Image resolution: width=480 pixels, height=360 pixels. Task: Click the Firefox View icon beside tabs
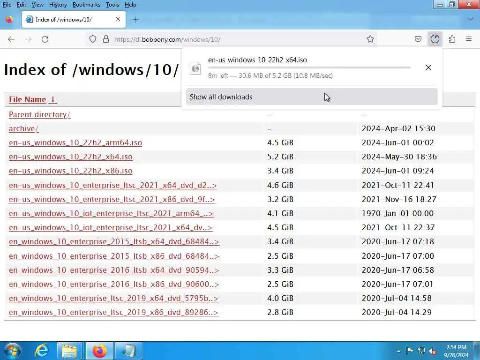click(x=9, y=20)
